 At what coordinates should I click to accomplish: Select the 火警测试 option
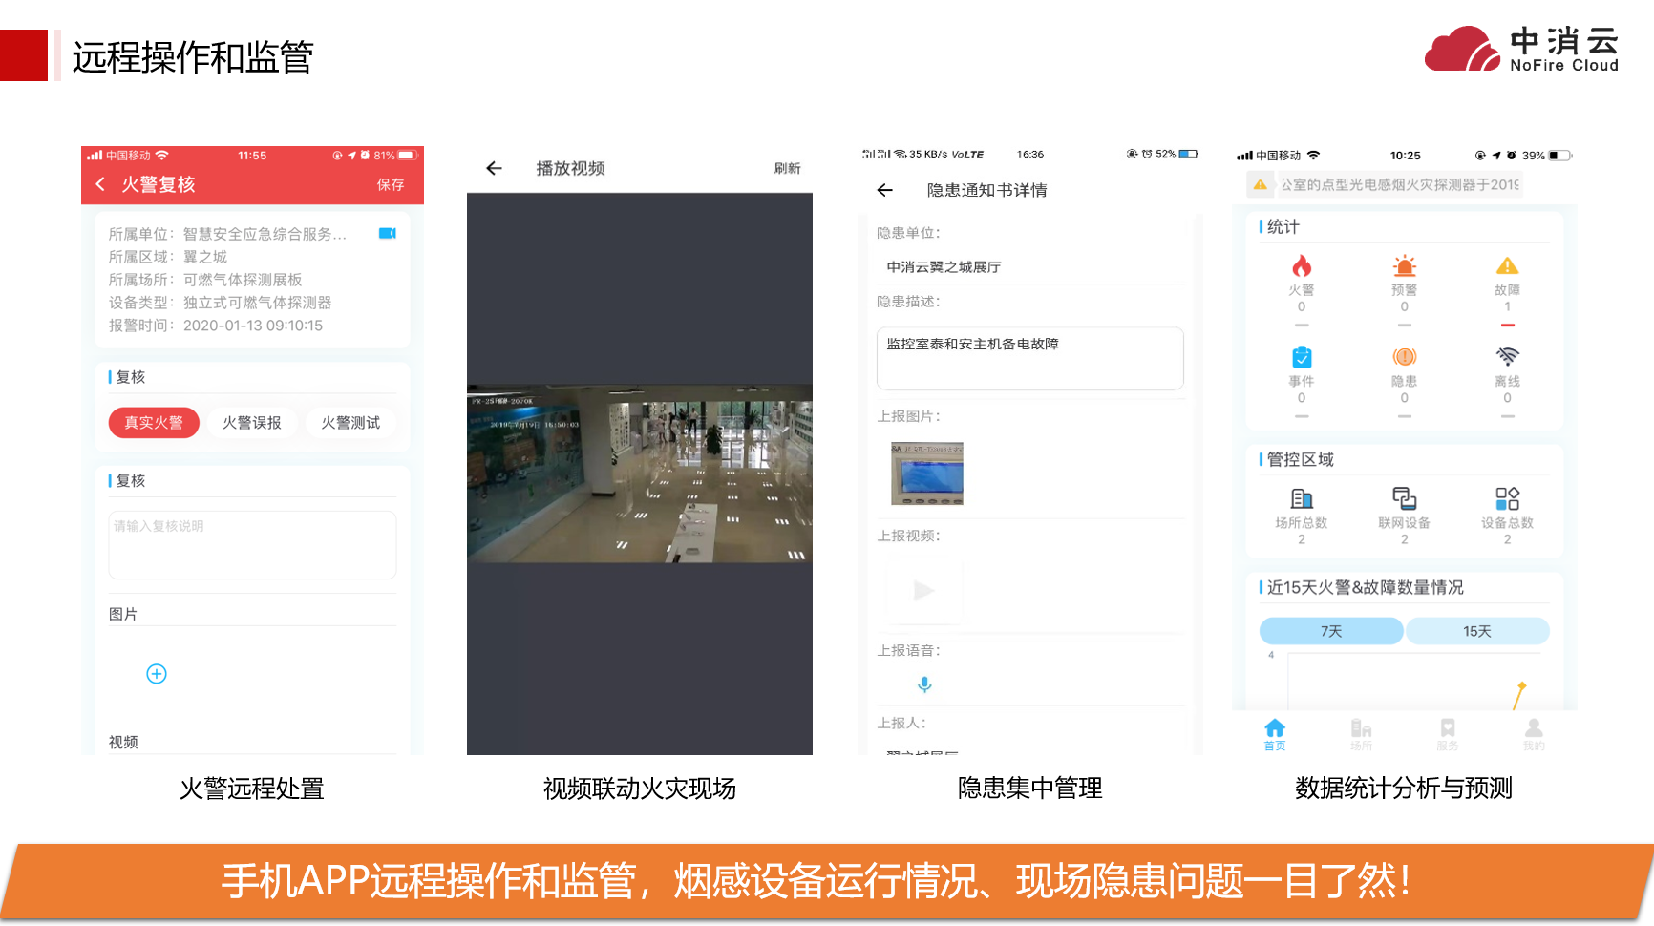pyautogui.click(x=350, y=423)
